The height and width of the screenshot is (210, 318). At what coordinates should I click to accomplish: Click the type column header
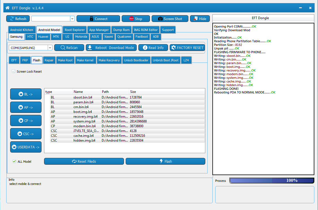click(x=58, y=92)
